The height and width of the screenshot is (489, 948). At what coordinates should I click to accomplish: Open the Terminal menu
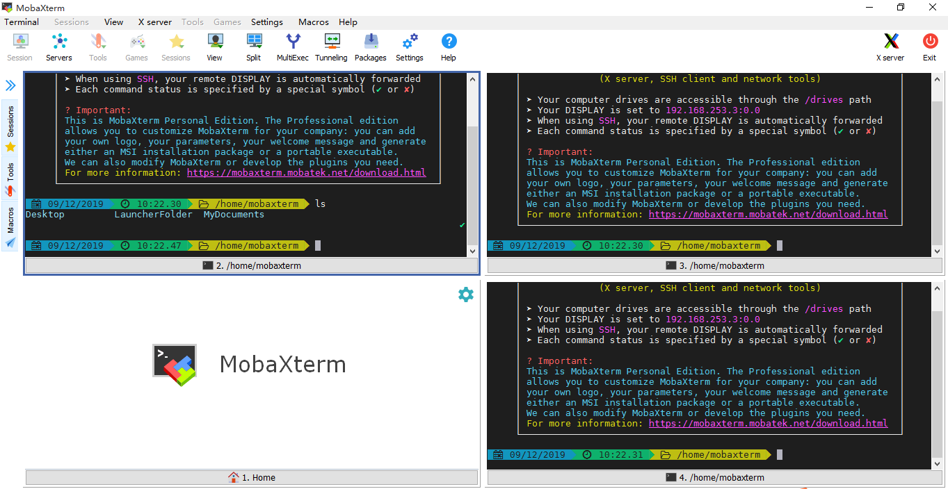[x=22, y=22]
